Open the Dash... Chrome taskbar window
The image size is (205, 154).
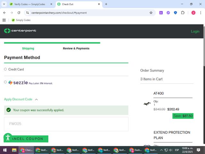[135, 150]
